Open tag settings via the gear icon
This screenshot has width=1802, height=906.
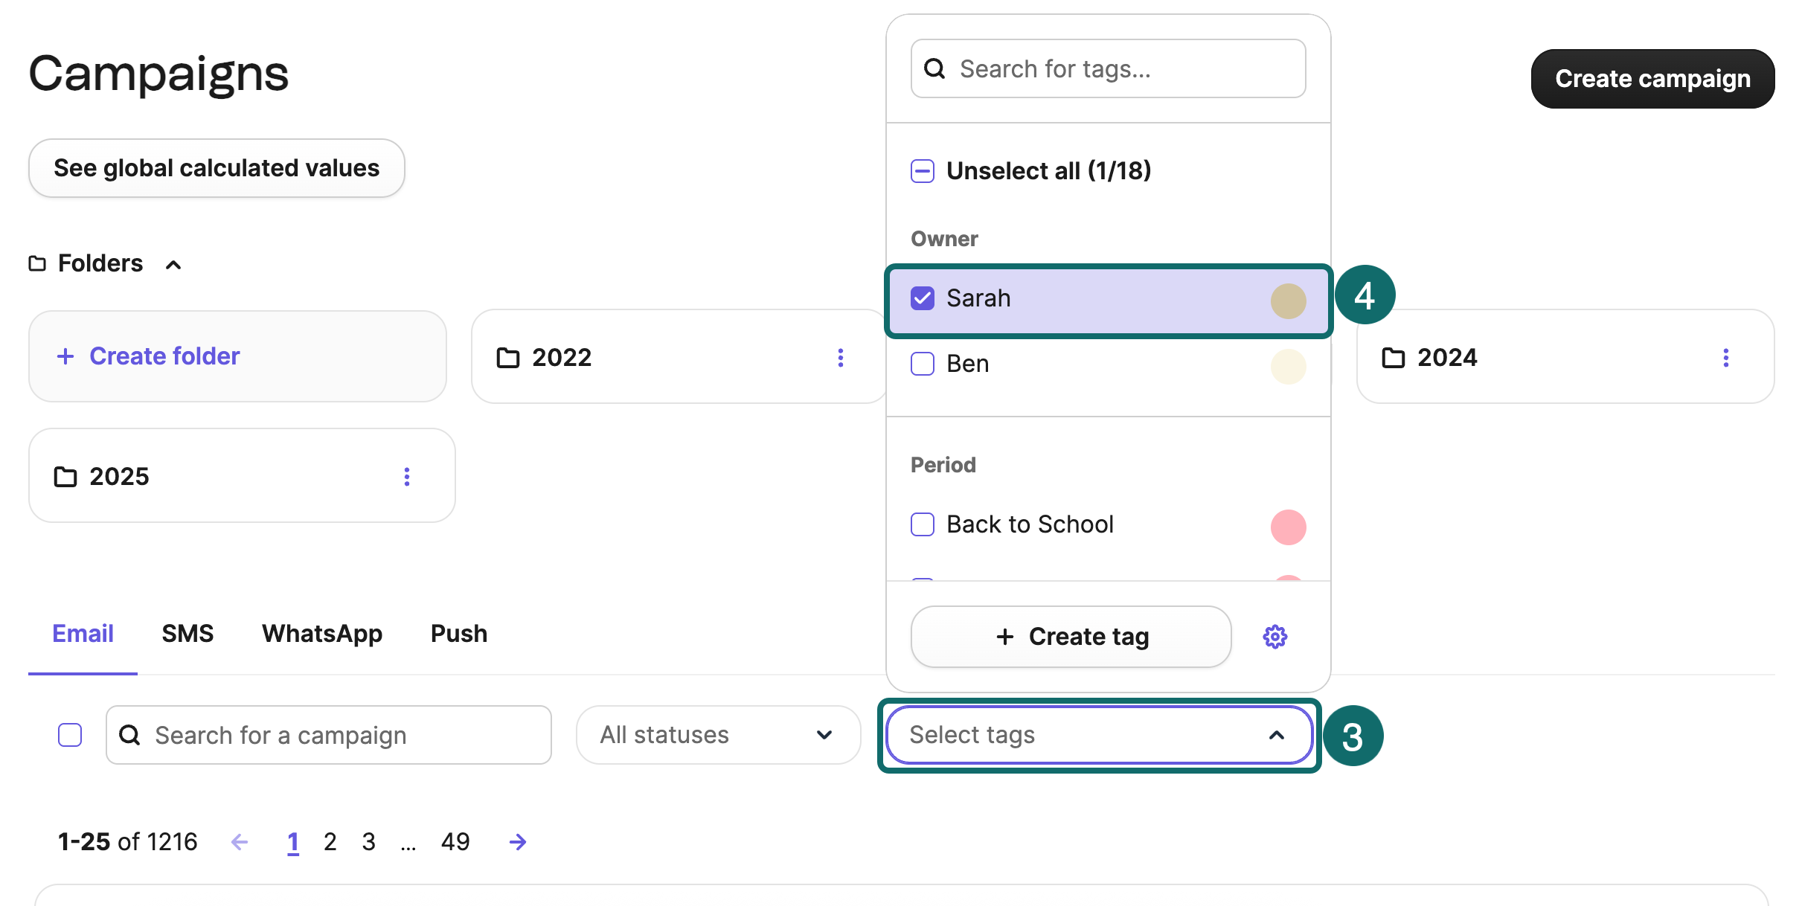click(x=1275, y=636)
